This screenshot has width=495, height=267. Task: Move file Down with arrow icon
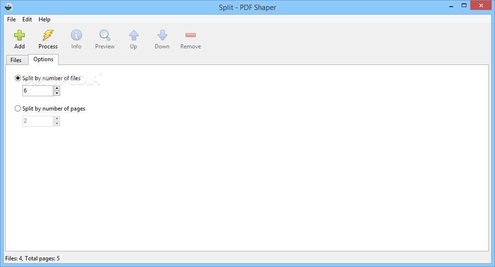[162, 35]
